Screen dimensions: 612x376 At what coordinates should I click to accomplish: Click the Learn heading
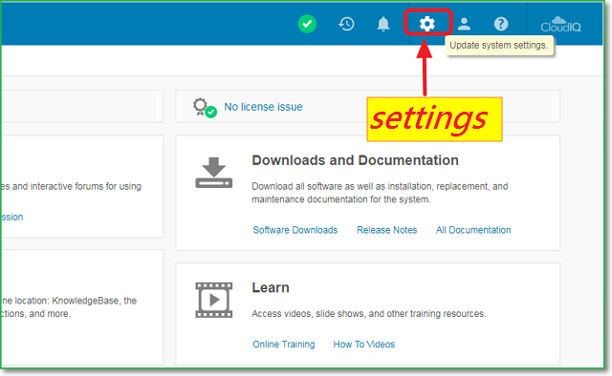coord(271,287)
